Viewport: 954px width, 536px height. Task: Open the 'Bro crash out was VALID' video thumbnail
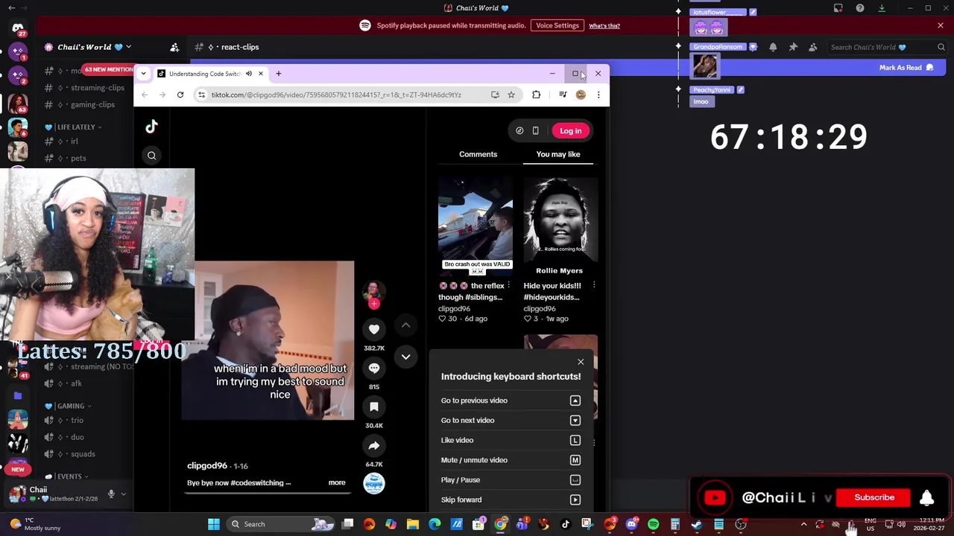[x=476, y=225]
